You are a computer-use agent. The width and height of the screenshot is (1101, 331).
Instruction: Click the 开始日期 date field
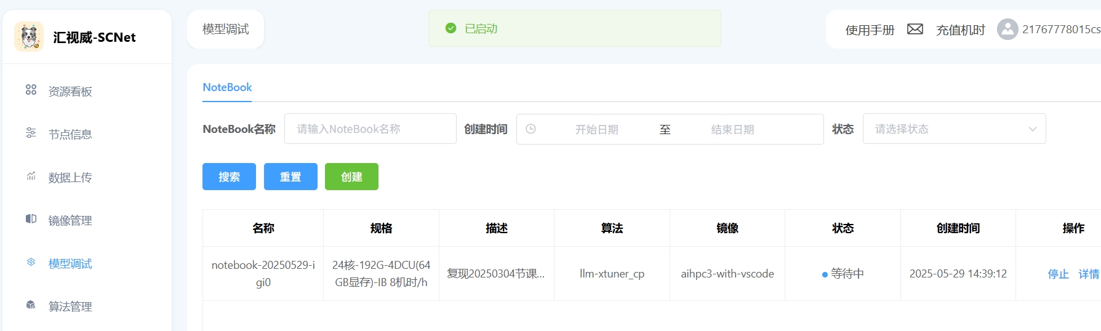click(x=596, y=130)
